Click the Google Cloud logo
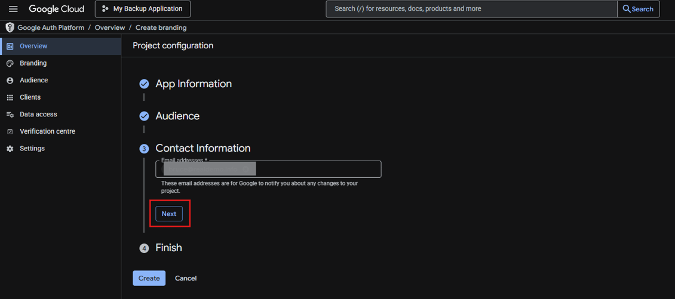The width and height of the screenshot is (675, 299). 56,8
